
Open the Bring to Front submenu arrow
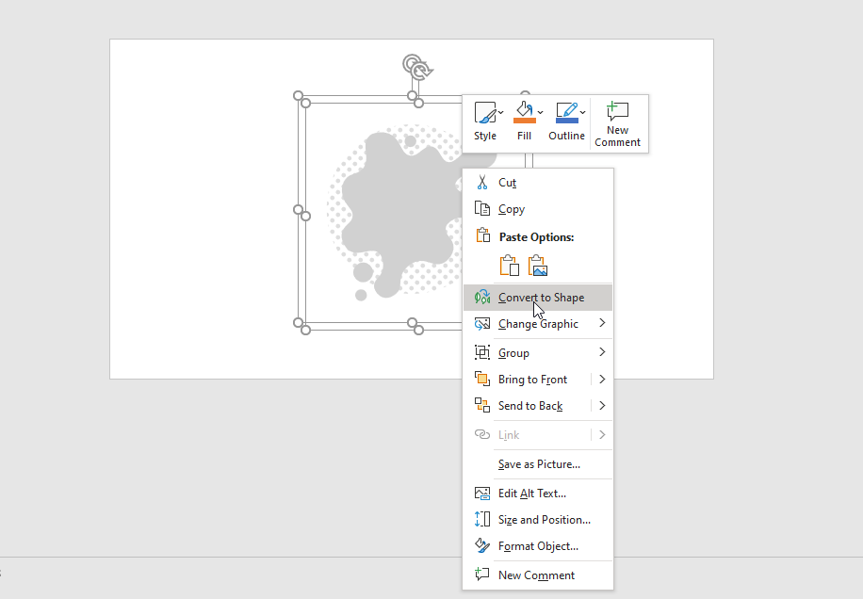(602, 380)
